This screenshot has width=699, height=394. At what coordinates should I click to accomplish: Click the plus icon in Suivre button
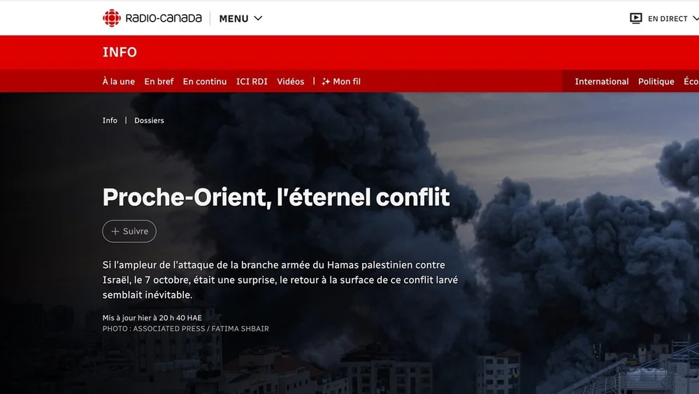pos(115,231)
